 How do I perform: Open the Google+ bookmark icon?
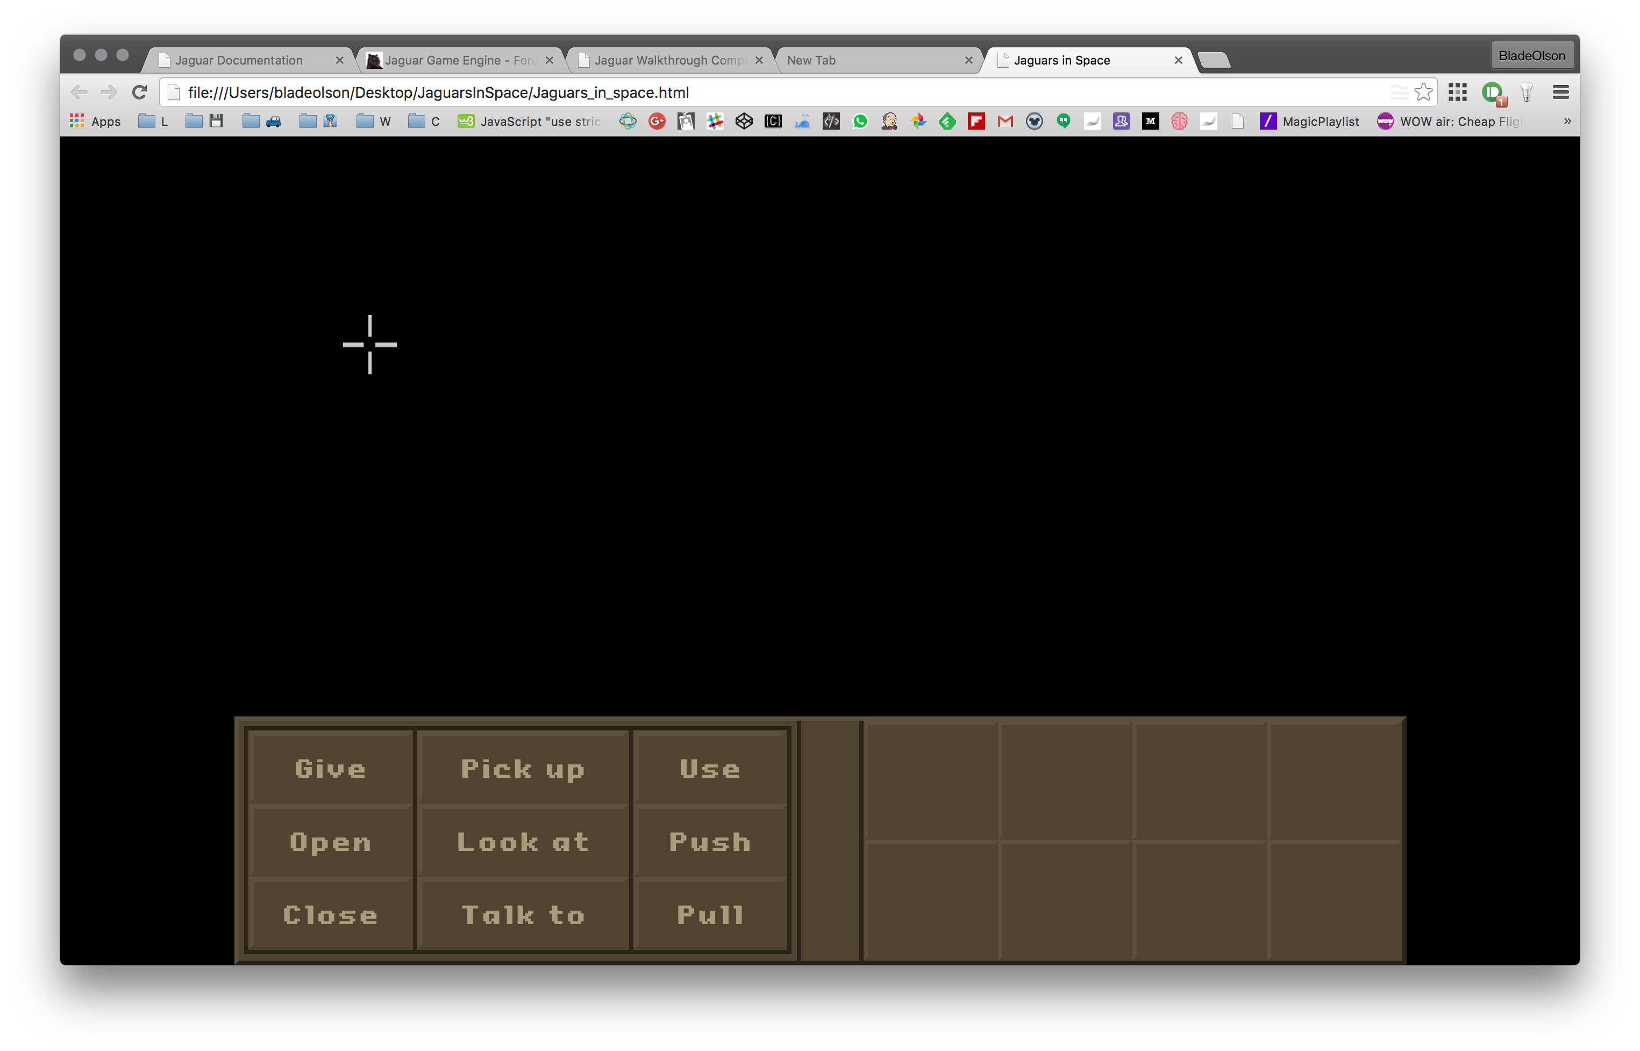[x=657, y=122]
